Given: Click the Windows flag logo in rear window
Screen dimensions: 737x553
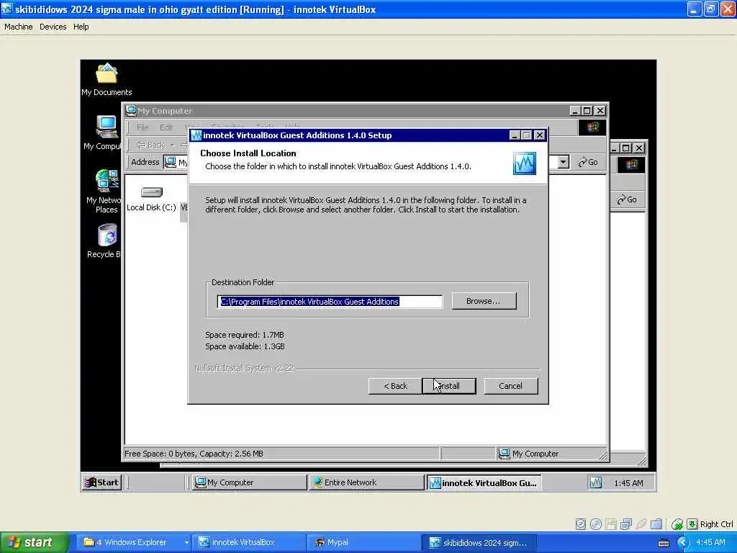Looking at the screenshot, I should pos(631,165).
